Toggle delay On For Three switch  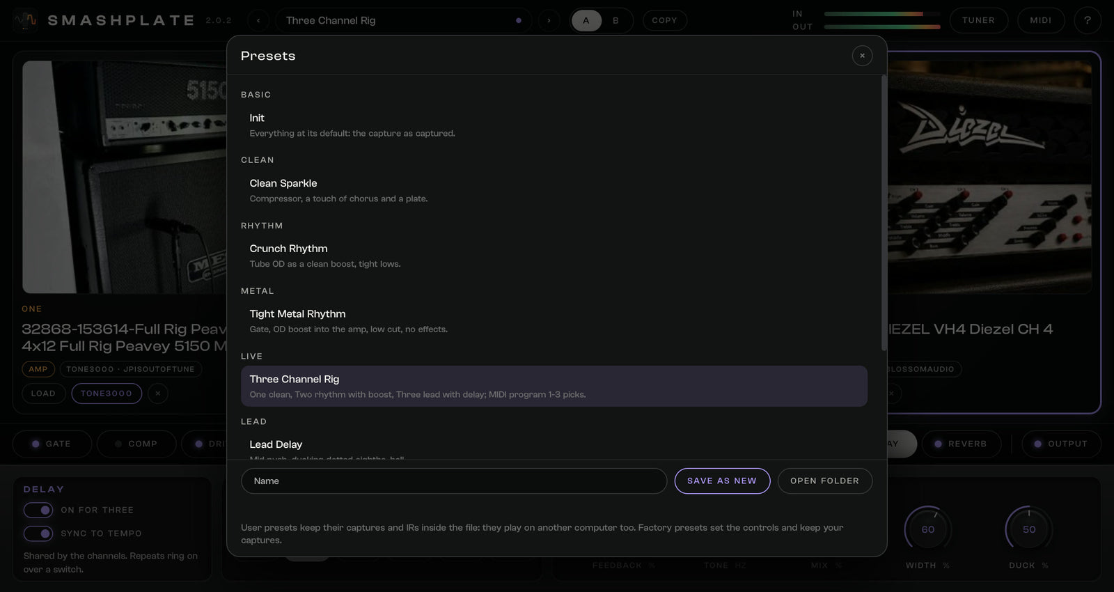click(38, 511)
